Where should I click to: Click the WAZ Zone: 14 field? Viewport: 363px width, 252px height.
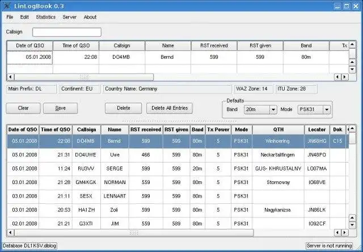254,89
